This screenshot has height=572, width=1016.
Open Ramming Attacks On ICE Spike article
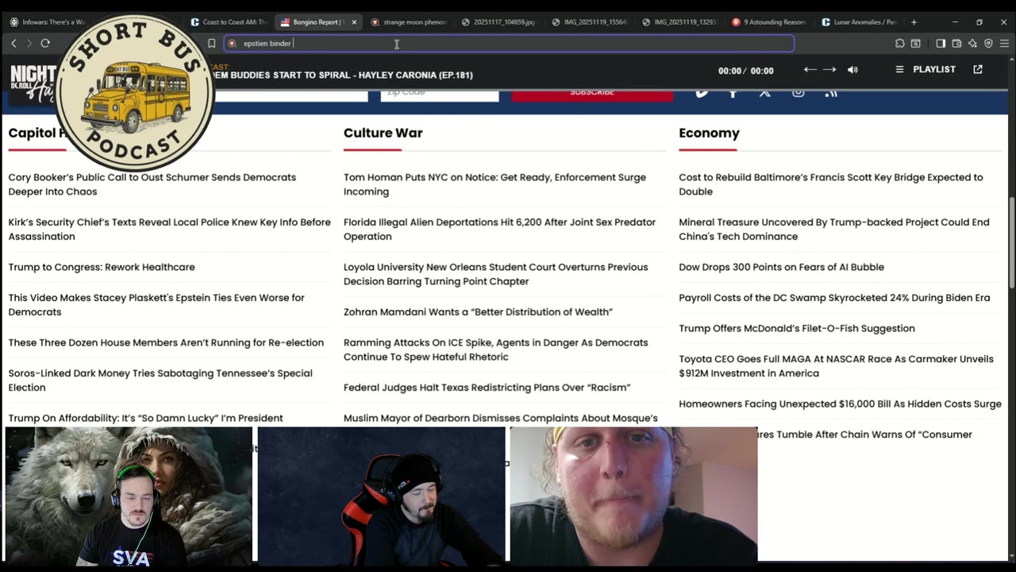(x=495, y=350)
